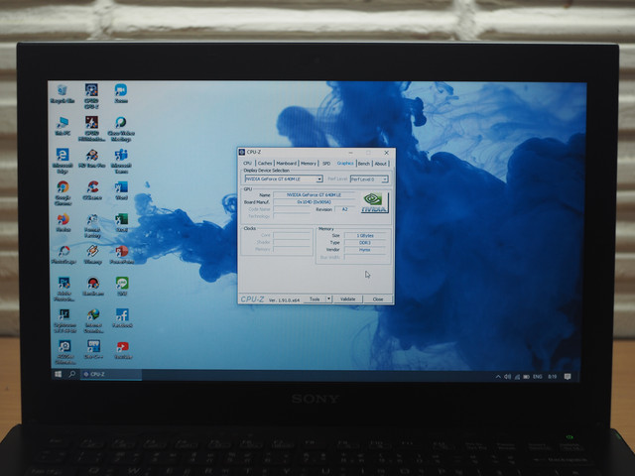This screenshot has height=476, width=635.
Task: Switch to the CPU tab
Action: point(247,163)
